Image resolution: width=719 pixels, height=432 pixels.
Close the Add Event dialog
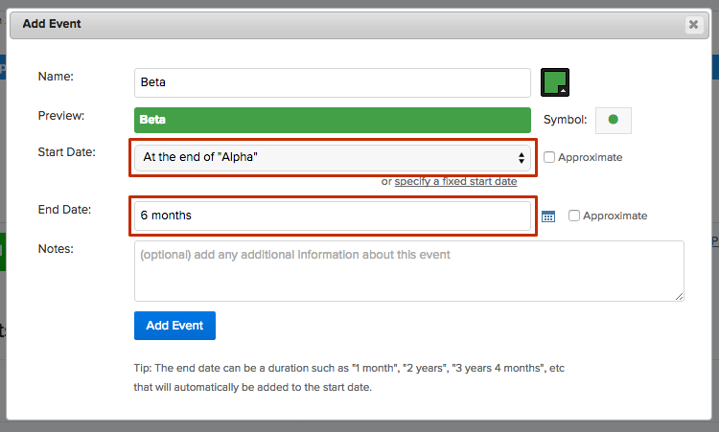(x=693, y=24)
